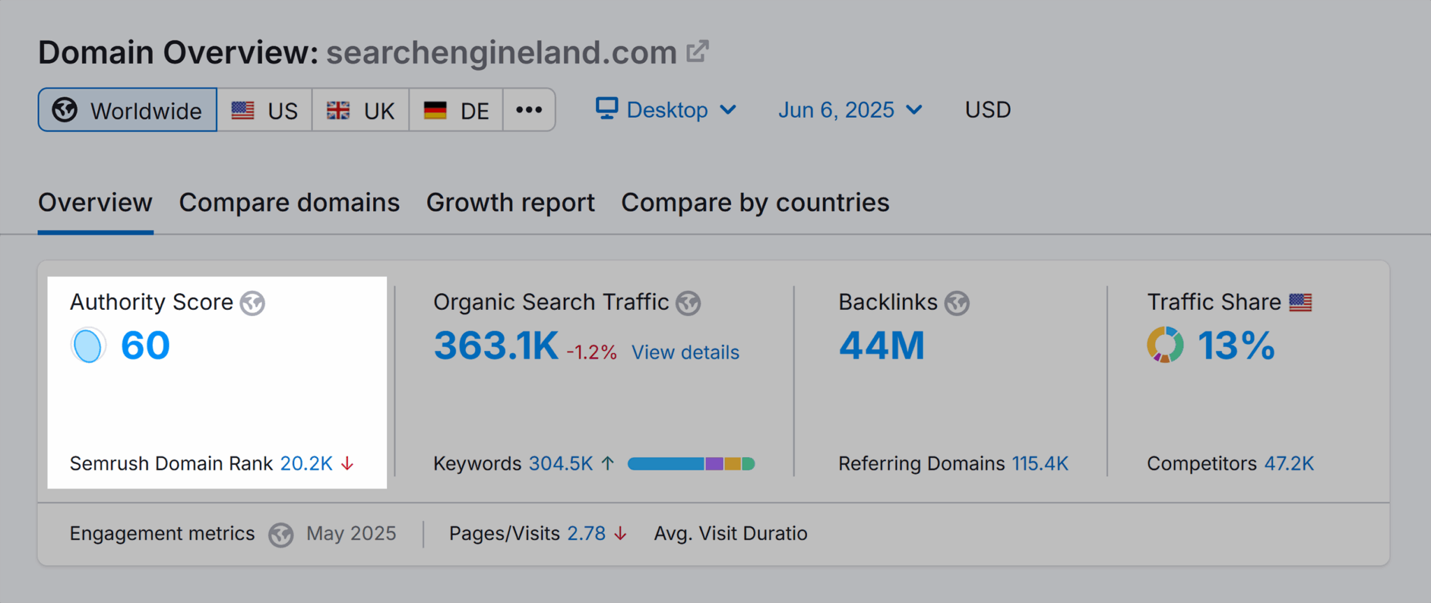Click red down arrow beside Pages/Visits

[x=620, y=534]
